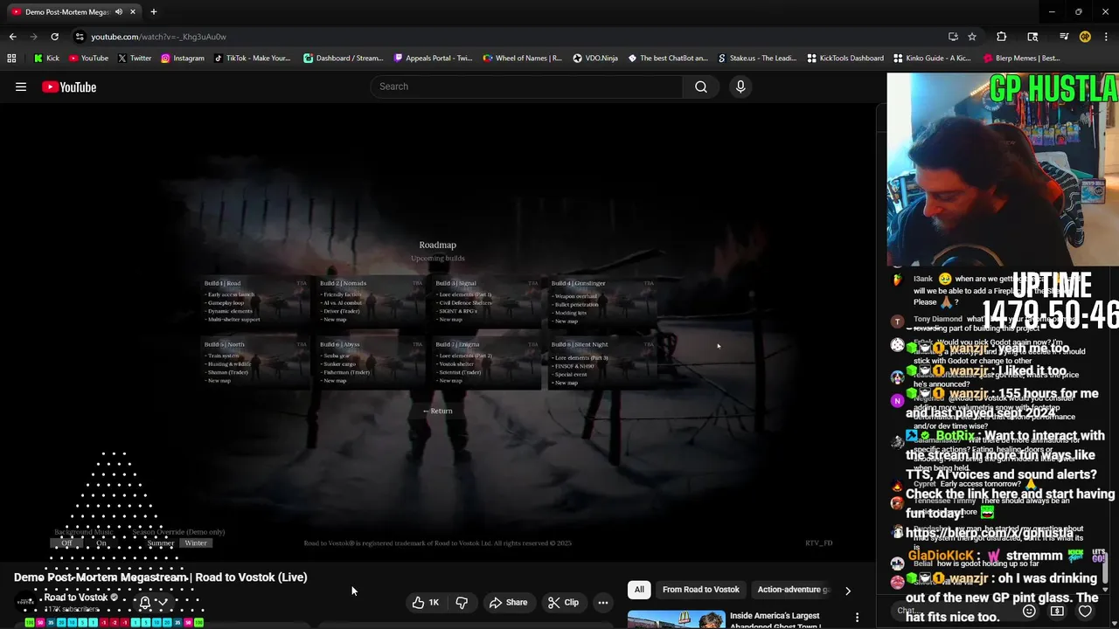Click the heart reaction in chat
The height and width of the screenshot is (629, 1119).
[x=1085, y=611]
